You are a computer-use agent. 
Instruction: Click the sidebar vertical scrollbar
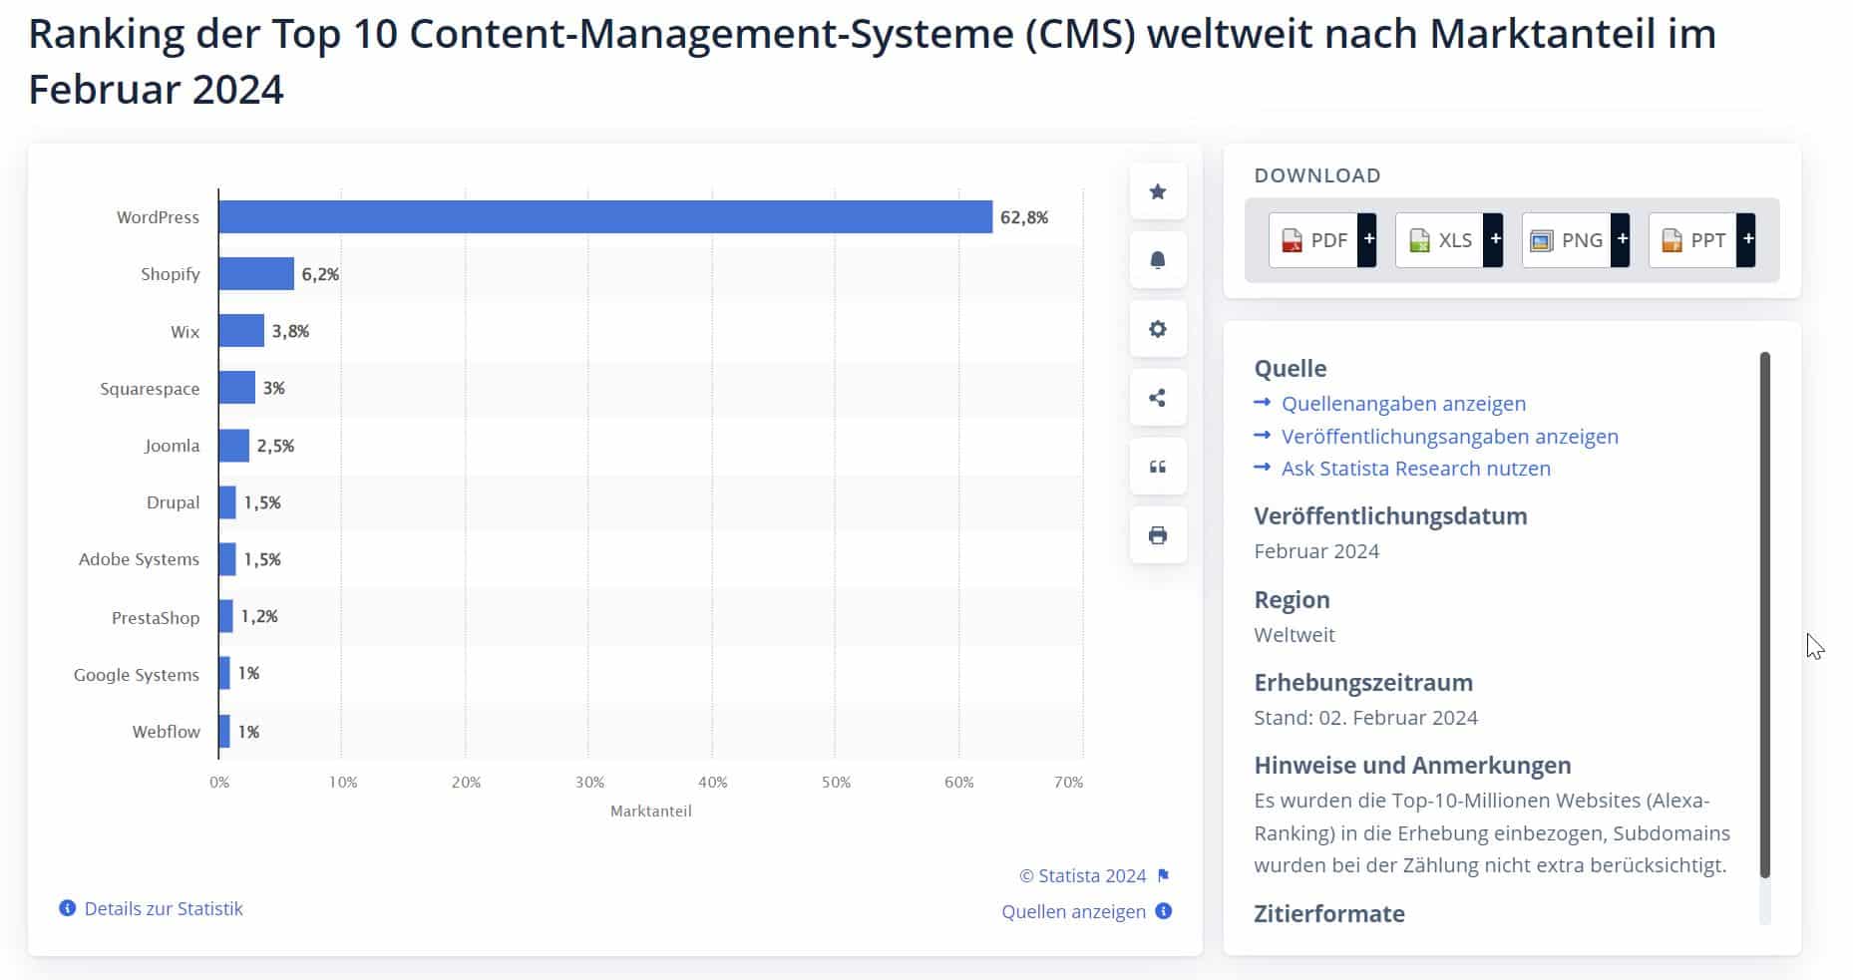tap(1764, 614)
